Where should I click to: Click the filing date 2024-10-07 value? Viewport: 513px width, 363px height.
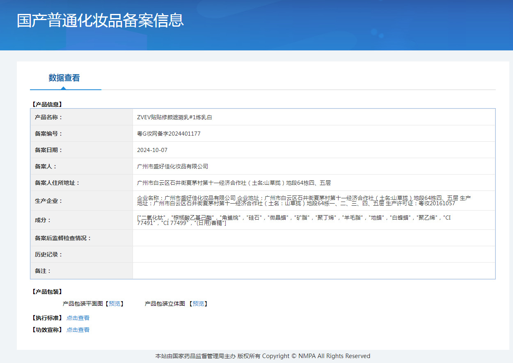tap(152, 150)
